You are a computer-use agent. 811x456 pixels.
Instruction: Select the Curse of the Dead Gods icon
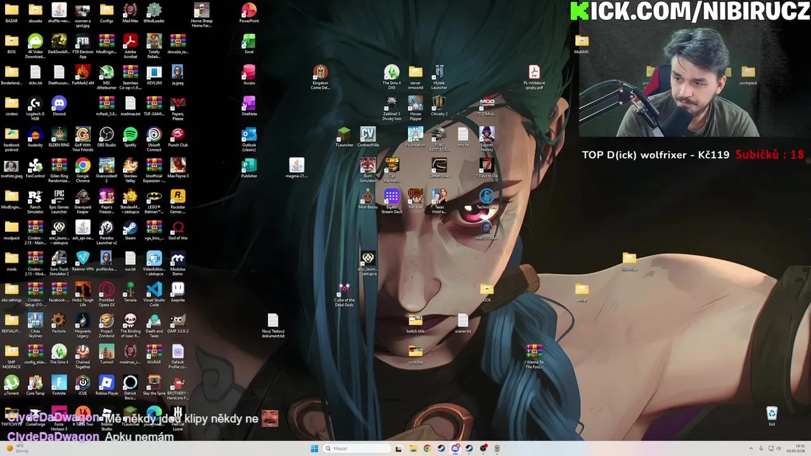[x=344, y=294]
